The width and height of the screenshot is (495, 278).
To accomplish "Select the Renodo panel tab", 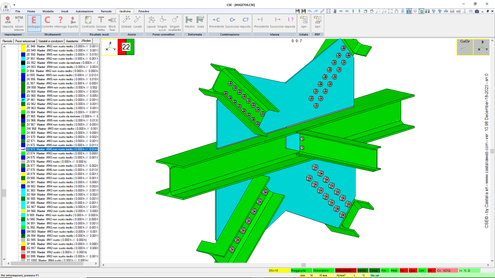I will (x=7, y=41).
